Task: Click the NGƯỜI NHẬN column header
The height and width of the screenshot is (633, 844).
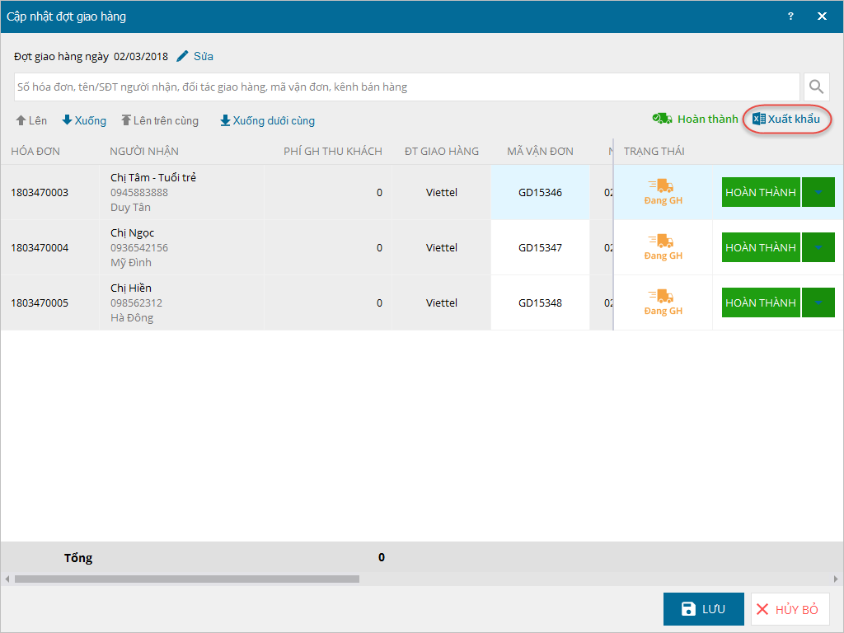Action: (x=144, y=151)
